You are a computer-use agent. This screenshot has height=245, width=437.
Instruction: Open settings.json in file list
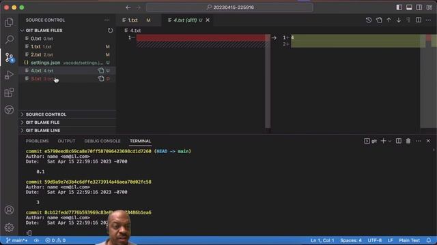[68, 63]
